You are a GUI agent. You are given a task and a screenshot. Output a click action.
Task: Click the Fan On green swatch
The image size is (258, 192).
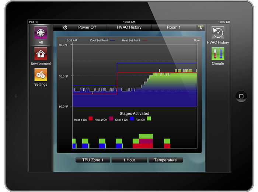(x=149, y=119)
